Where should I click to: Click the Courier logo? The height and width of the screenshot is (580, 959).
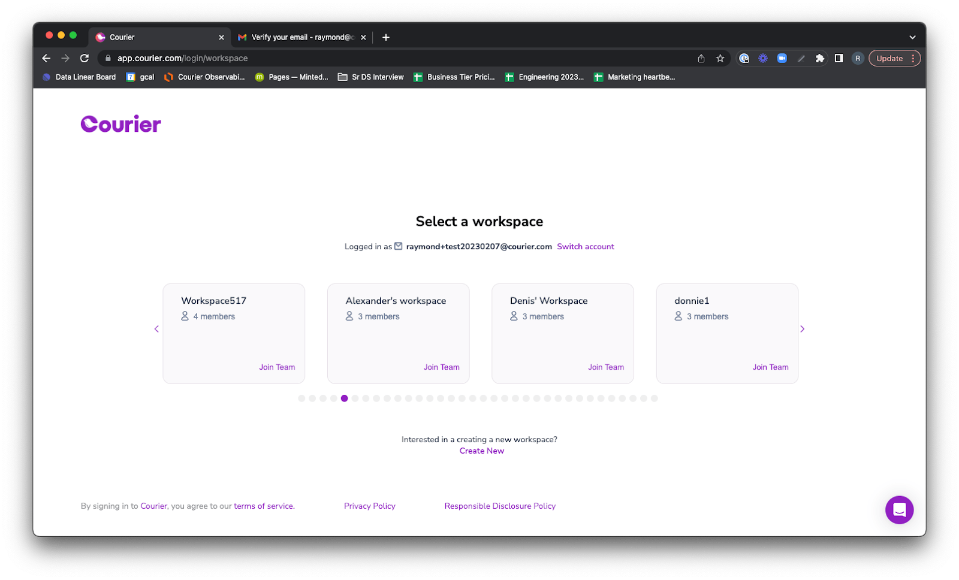(x=120, y=123)
